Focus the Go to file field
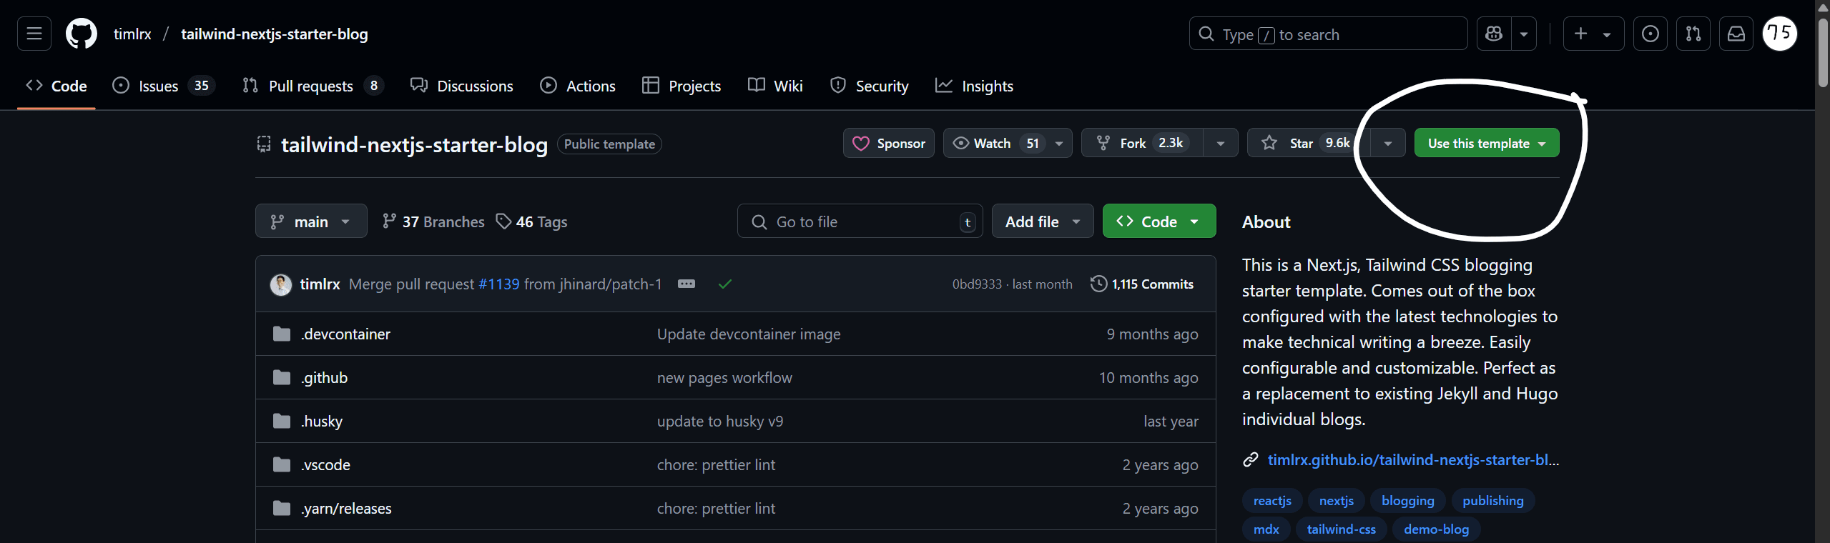This screenshot has height=543, width=1830. point(860,221)
